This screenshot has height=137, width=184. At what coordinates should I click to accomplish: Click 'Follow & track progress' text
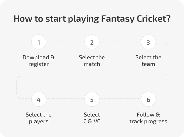148,118
